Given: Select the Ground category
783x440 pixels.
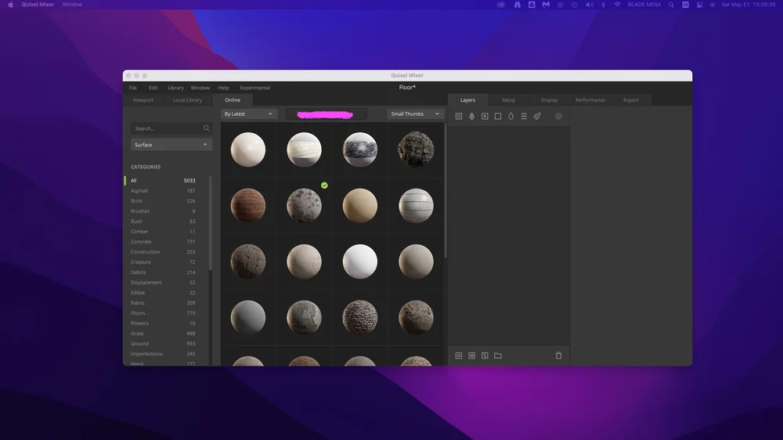Looking at the screenshot, I should tap(163, 344).
